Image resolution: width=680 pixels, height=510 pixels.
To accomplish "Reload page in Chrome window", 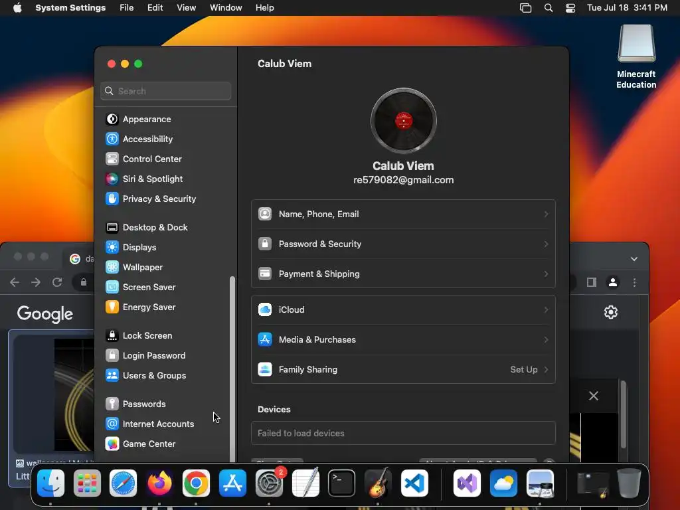I will (57, 283).
